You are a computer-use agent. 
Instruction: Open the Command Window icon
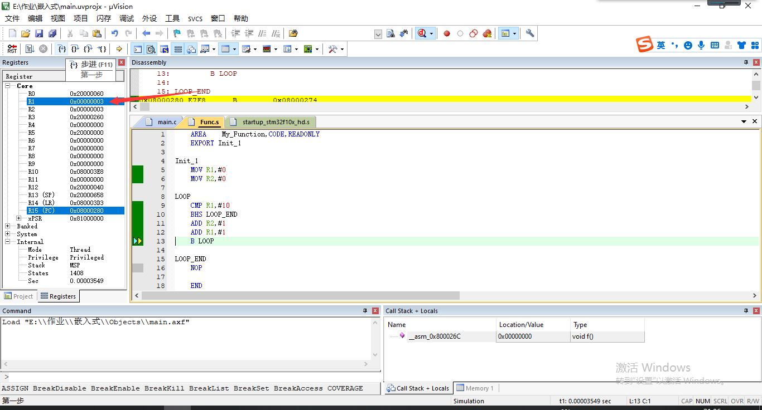(x=137, y=49)
